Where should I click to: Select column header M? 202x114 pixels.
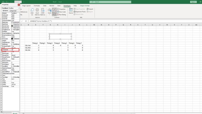[94, 25]
